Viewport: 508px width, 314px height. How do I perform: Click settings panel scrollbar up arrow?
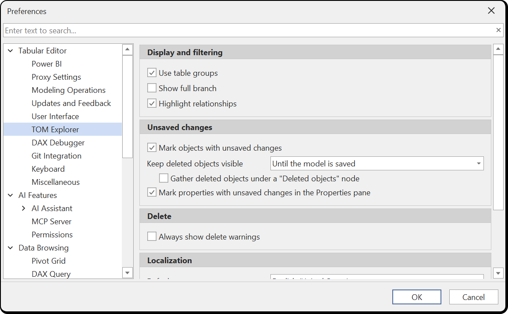498,49
